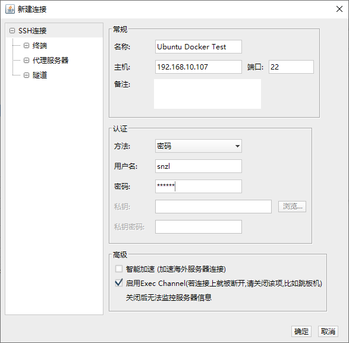The height and width of the screenshot is (343, 349).
Task: Click the 取消 button
Action: (328, 332)
